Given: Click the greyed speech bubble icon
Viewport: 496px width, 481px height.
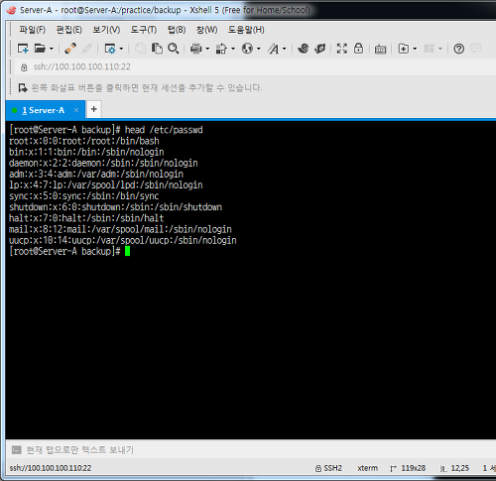Looking at the screenshot, I should click(475, 49).
